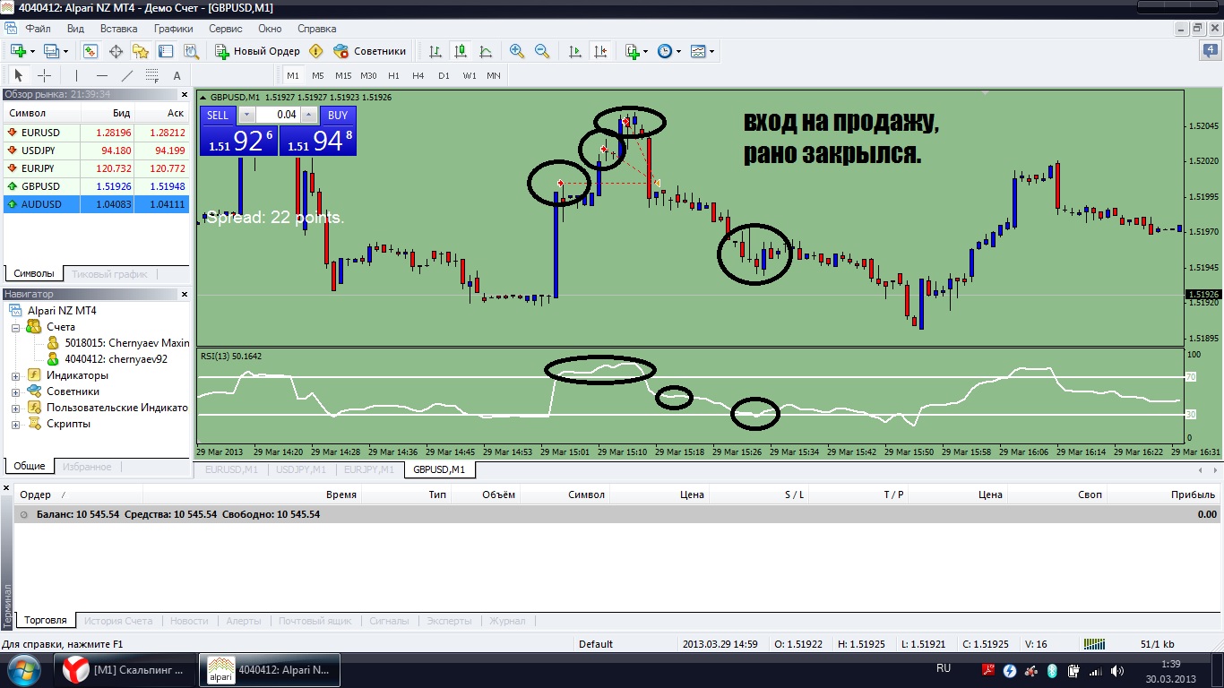Screen dimensions: 1224x688
Task: Click the new chart icon
Action: [x=17, y=51]
